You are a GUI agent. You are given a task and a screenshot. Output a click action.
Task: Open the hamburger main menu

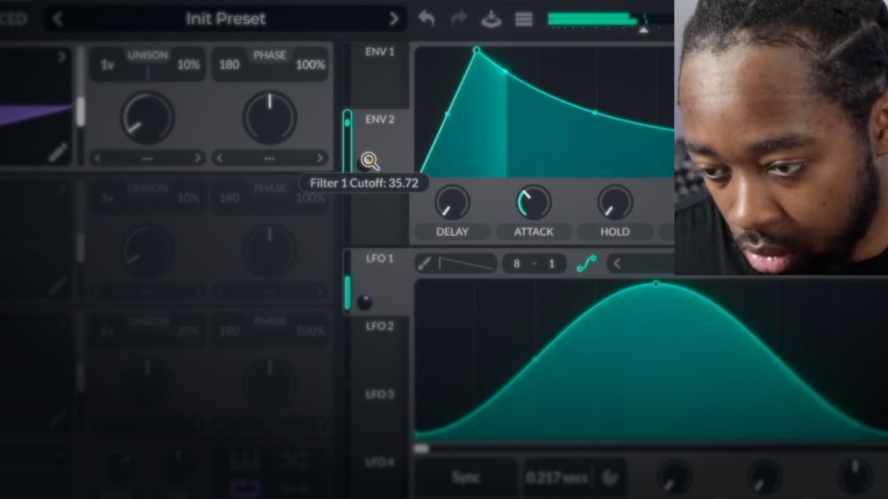(x=524, y=19)
